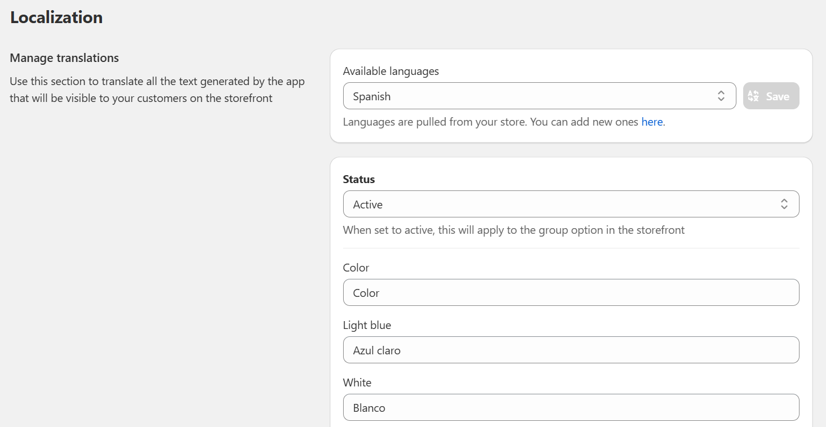Click the White field label
Viewport: 826px width, 427px height.
point(357,382)
